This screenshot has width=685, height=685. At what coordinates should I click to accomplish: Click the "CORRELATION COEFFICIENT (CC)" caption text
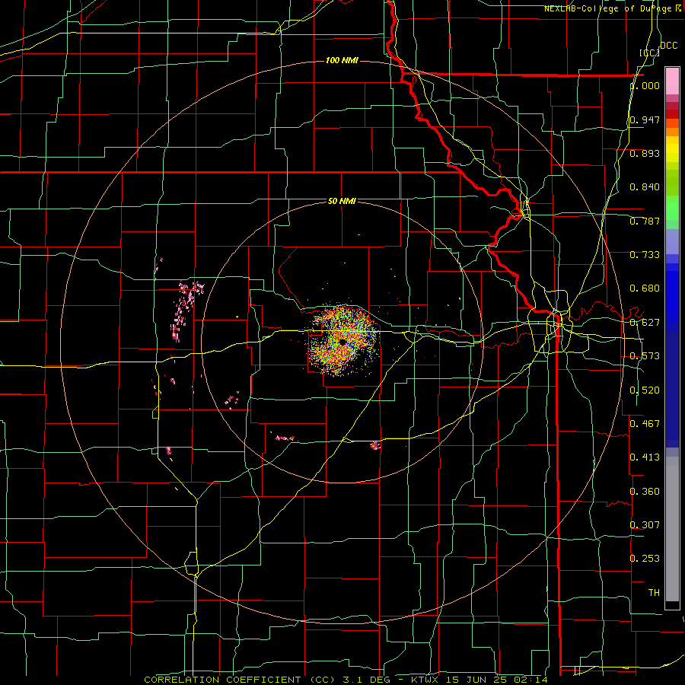[240, 680]
